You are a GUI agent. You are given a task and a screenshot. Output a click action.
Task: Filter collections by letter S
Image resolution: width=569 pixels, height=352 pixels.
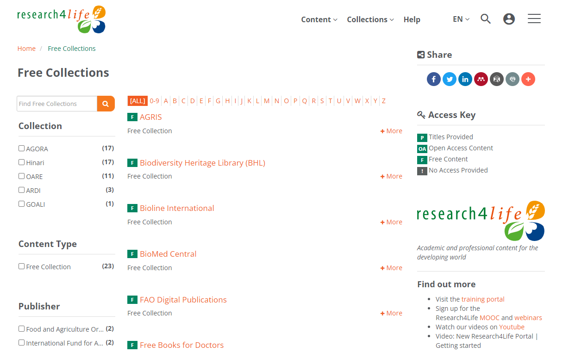coord(322,101)
